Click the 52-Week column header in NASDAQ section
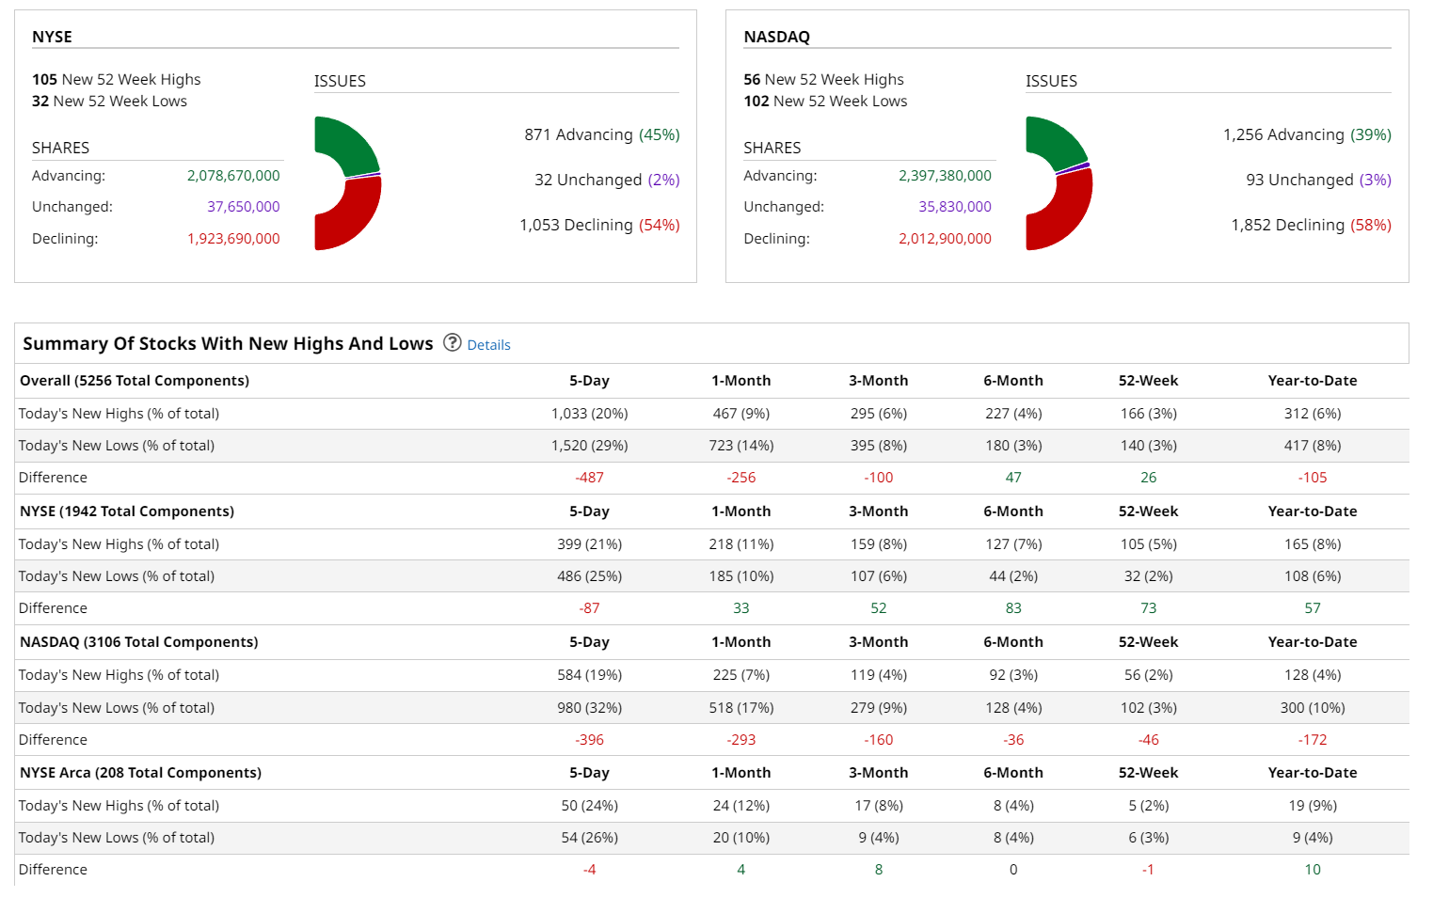1449x897 pixels. [1148, 642]
